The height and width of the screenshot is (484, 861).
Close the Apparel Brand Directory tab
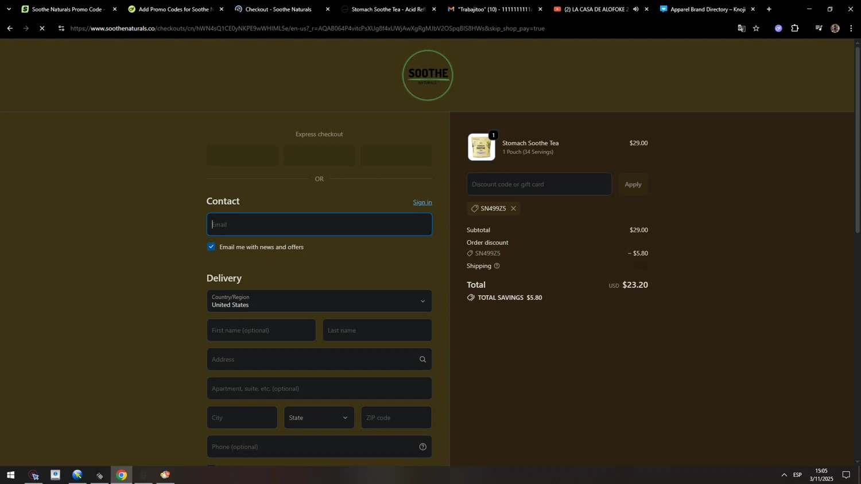(x=753, y=9)
